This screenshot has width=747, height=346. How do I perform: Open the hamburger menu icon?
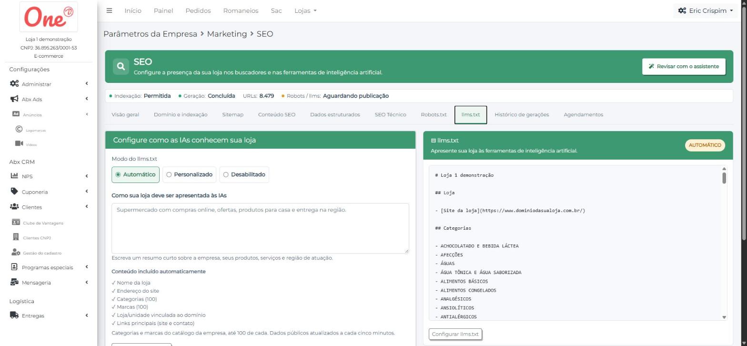(x=109, y=10)
